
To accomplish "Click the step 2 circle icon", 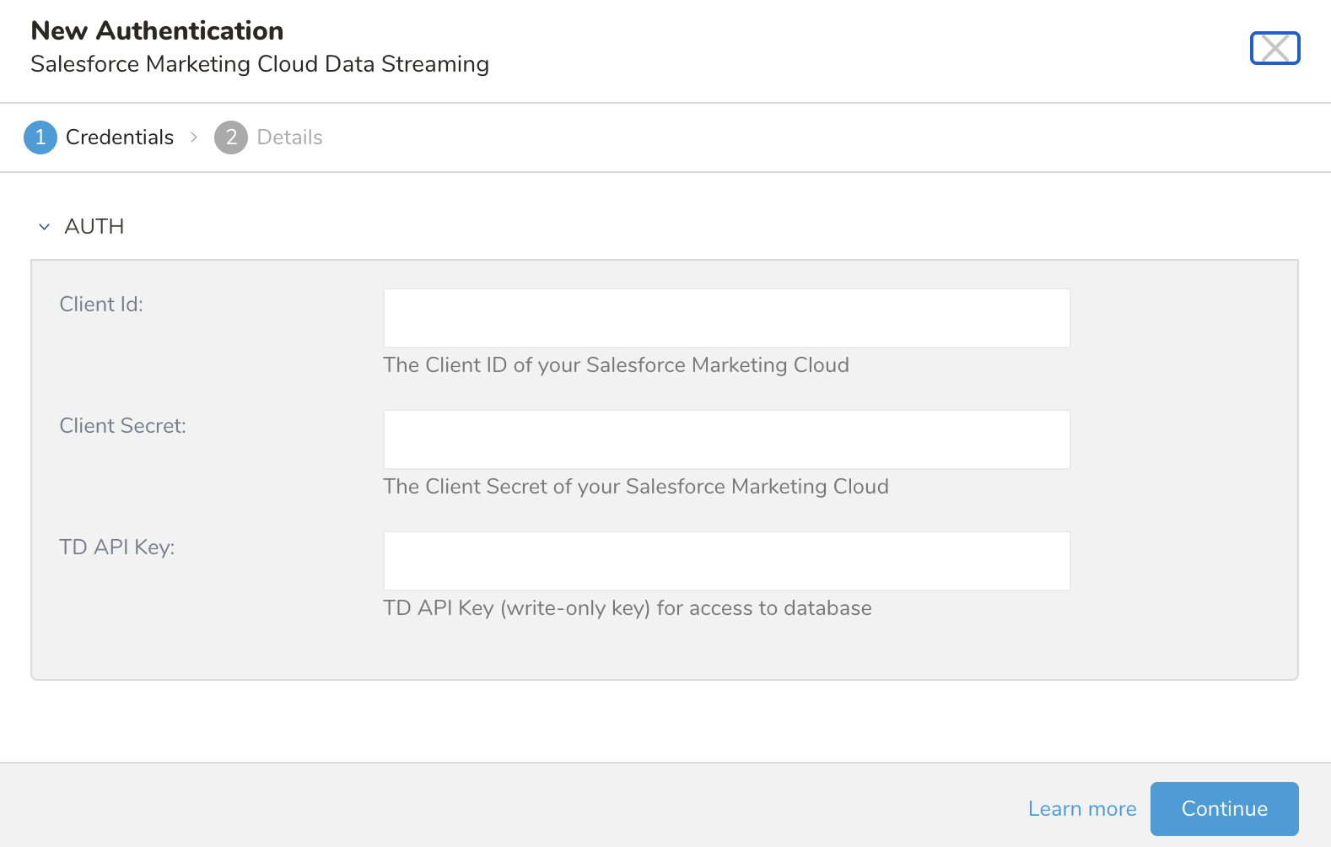I will coord(231,138).
